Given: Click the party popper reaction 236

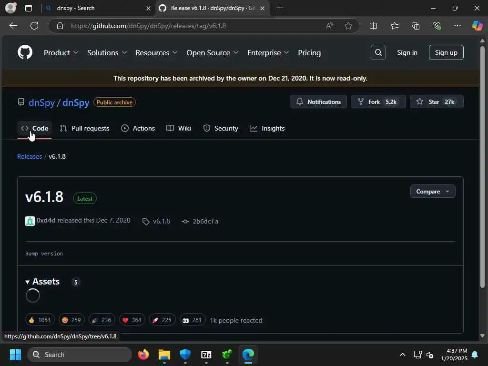Looking at the screenshot, I should click(x=102, y=320).
